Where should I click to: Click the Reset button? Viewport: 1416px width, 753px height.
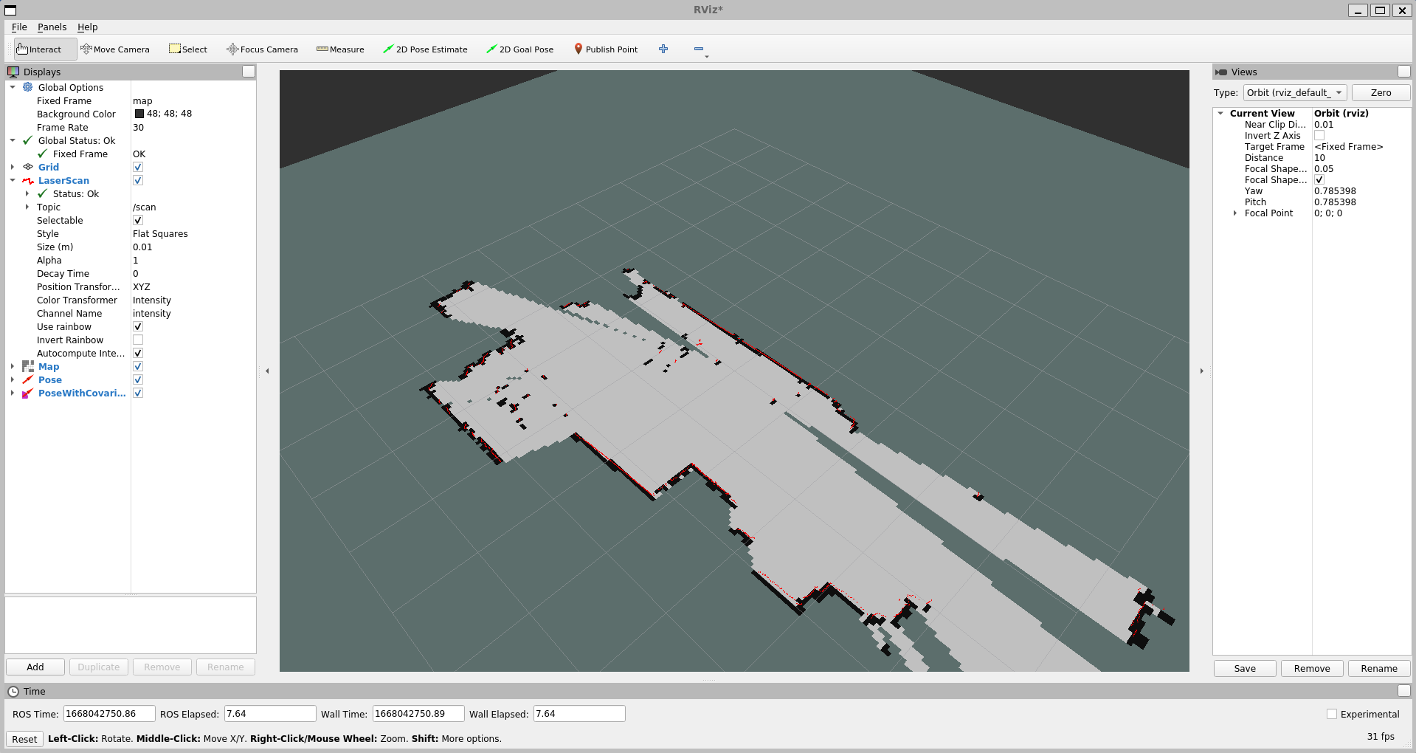tap(24, 739)
